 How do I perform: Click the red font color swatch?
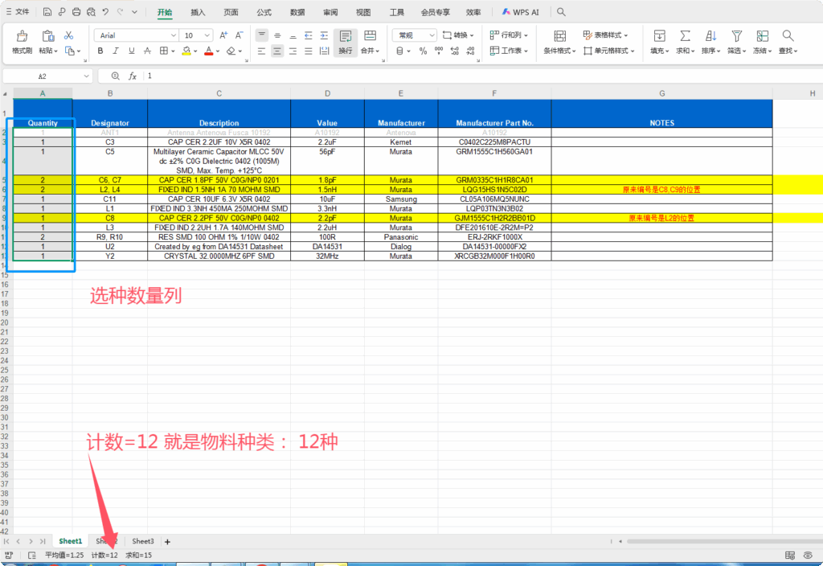point(208,51)
